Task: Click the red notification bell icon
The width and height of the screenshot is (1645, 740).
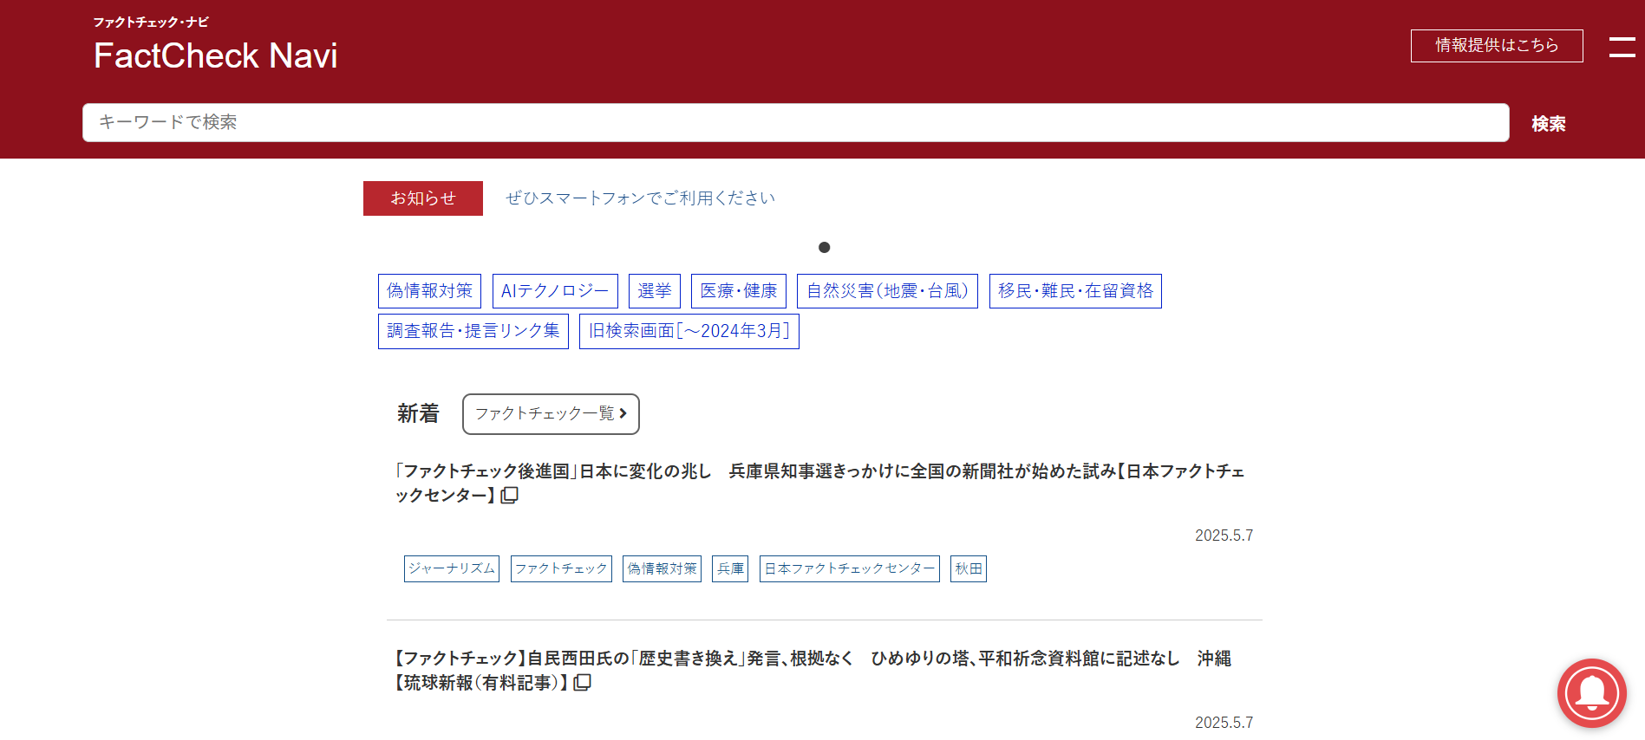Action: coord(1592,693)
